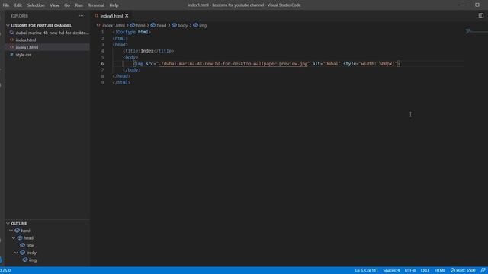Open Explorer views and more actions ellipsis
Image resolution: width=488 pixels, height=274 pixels.
82,16
